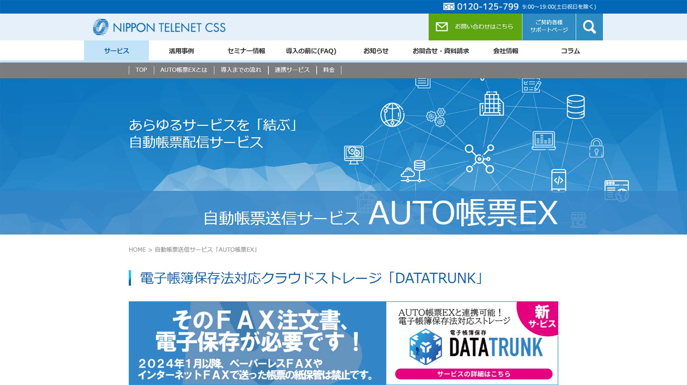The width and height of the screenshot is (687, 385).
Task: Open the 活用事例 menu
Action: pyautogui.click(x=181, y=51)
